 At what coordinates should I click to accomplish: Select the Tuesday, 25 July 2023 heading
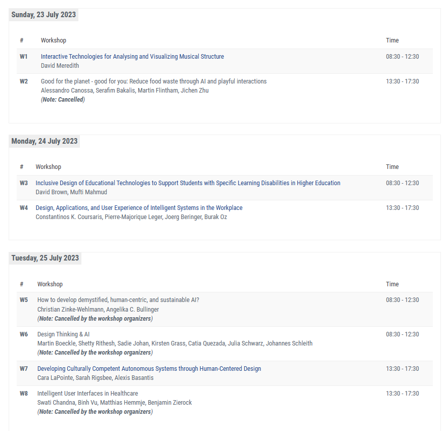(x=45, y=258)
